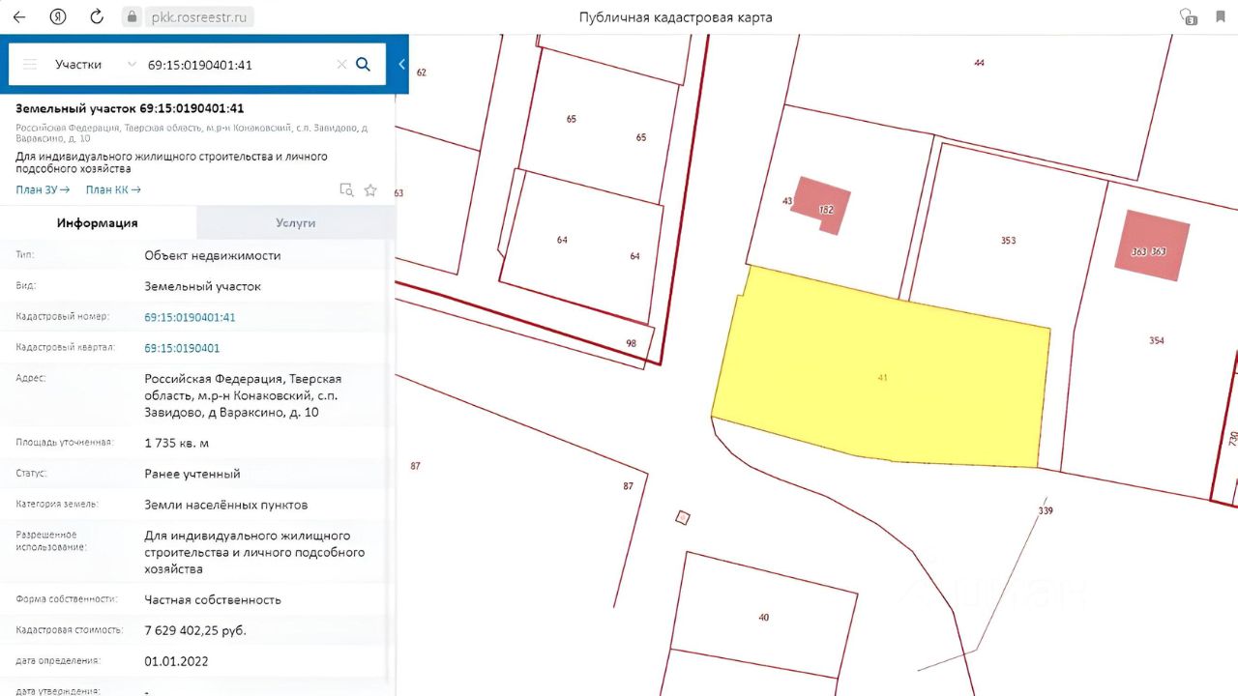Click the locate parcel on map icon
This screenshot has width=1238, height=696.
pos(346,190)
